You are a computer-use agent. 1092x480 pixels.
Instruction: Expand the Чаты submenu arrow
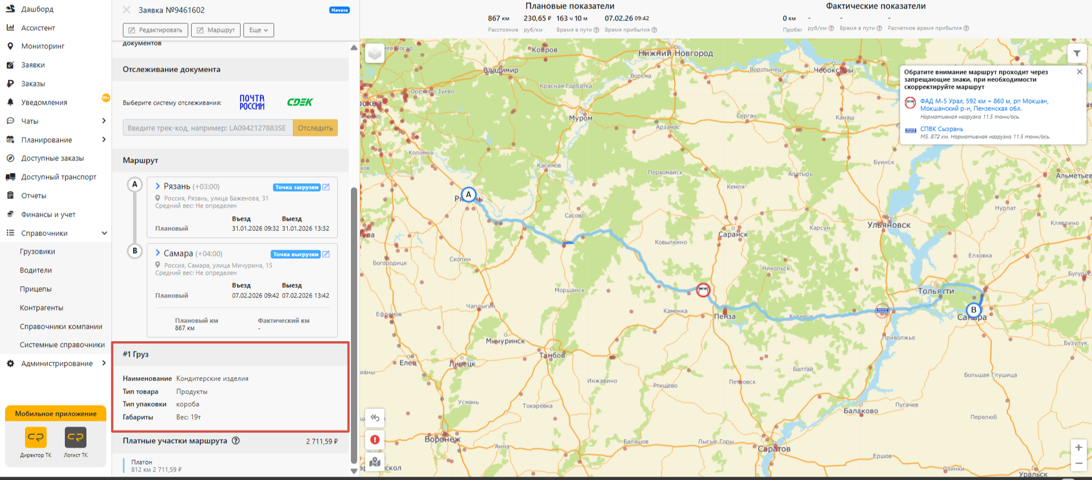[104, 121]
